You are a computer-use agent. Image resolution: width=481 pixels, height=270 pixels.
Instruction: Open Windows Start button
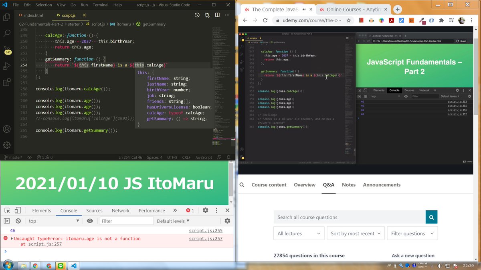pyautogui.click(x=8, y=266)
